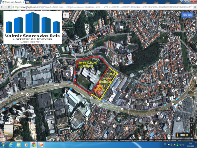Expand the Pt language dropdown on map

66,15
